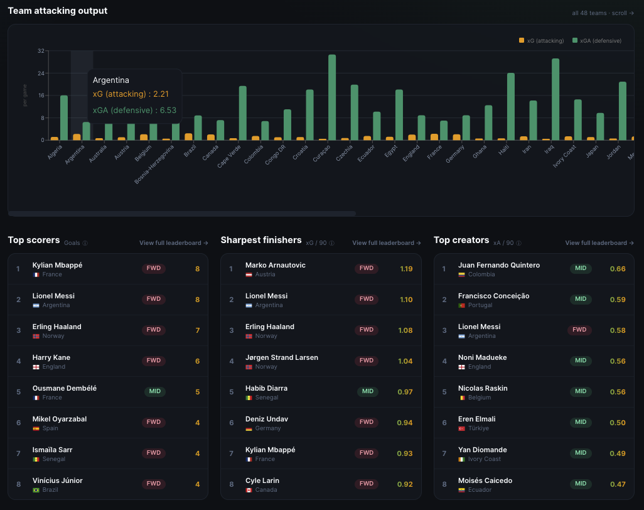Image resolution: width=644 pixels, height=510 pixels.
Task: Click Belgium flag under Nicolas Raskin
Action: point(461,398)
